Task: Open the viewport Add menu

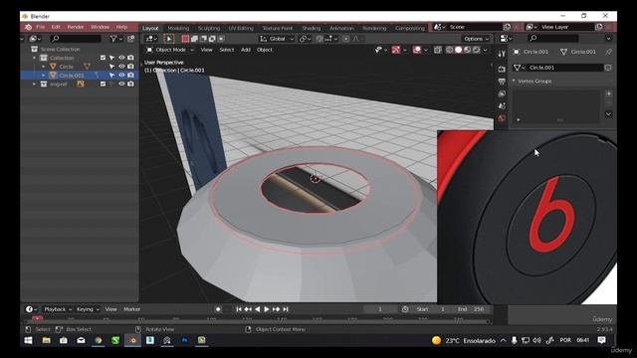Action: [246, 50]
